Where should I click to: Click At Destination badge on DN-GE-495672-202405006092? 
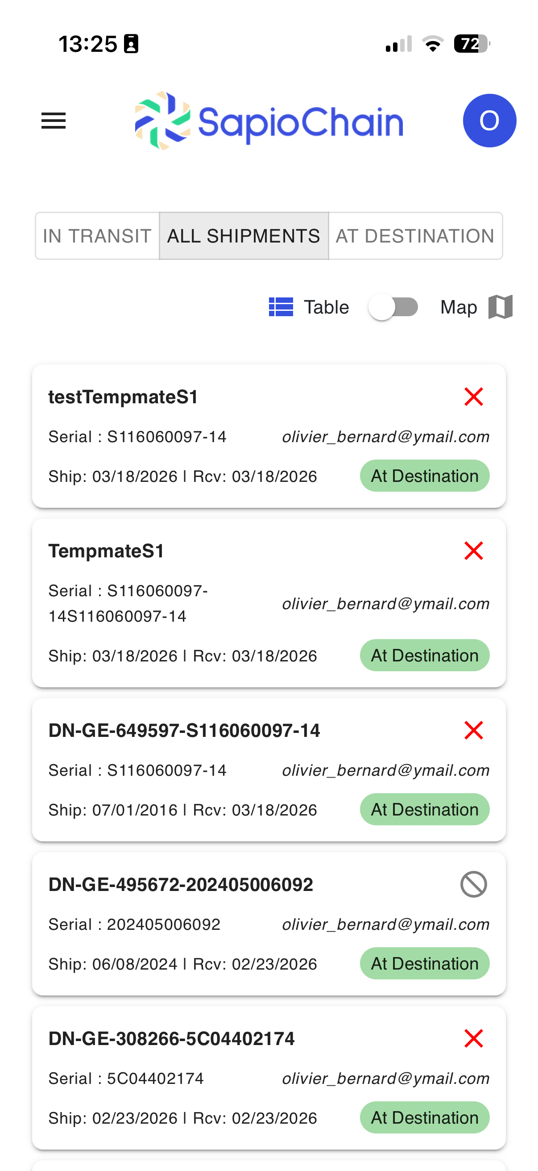[425, 964]
